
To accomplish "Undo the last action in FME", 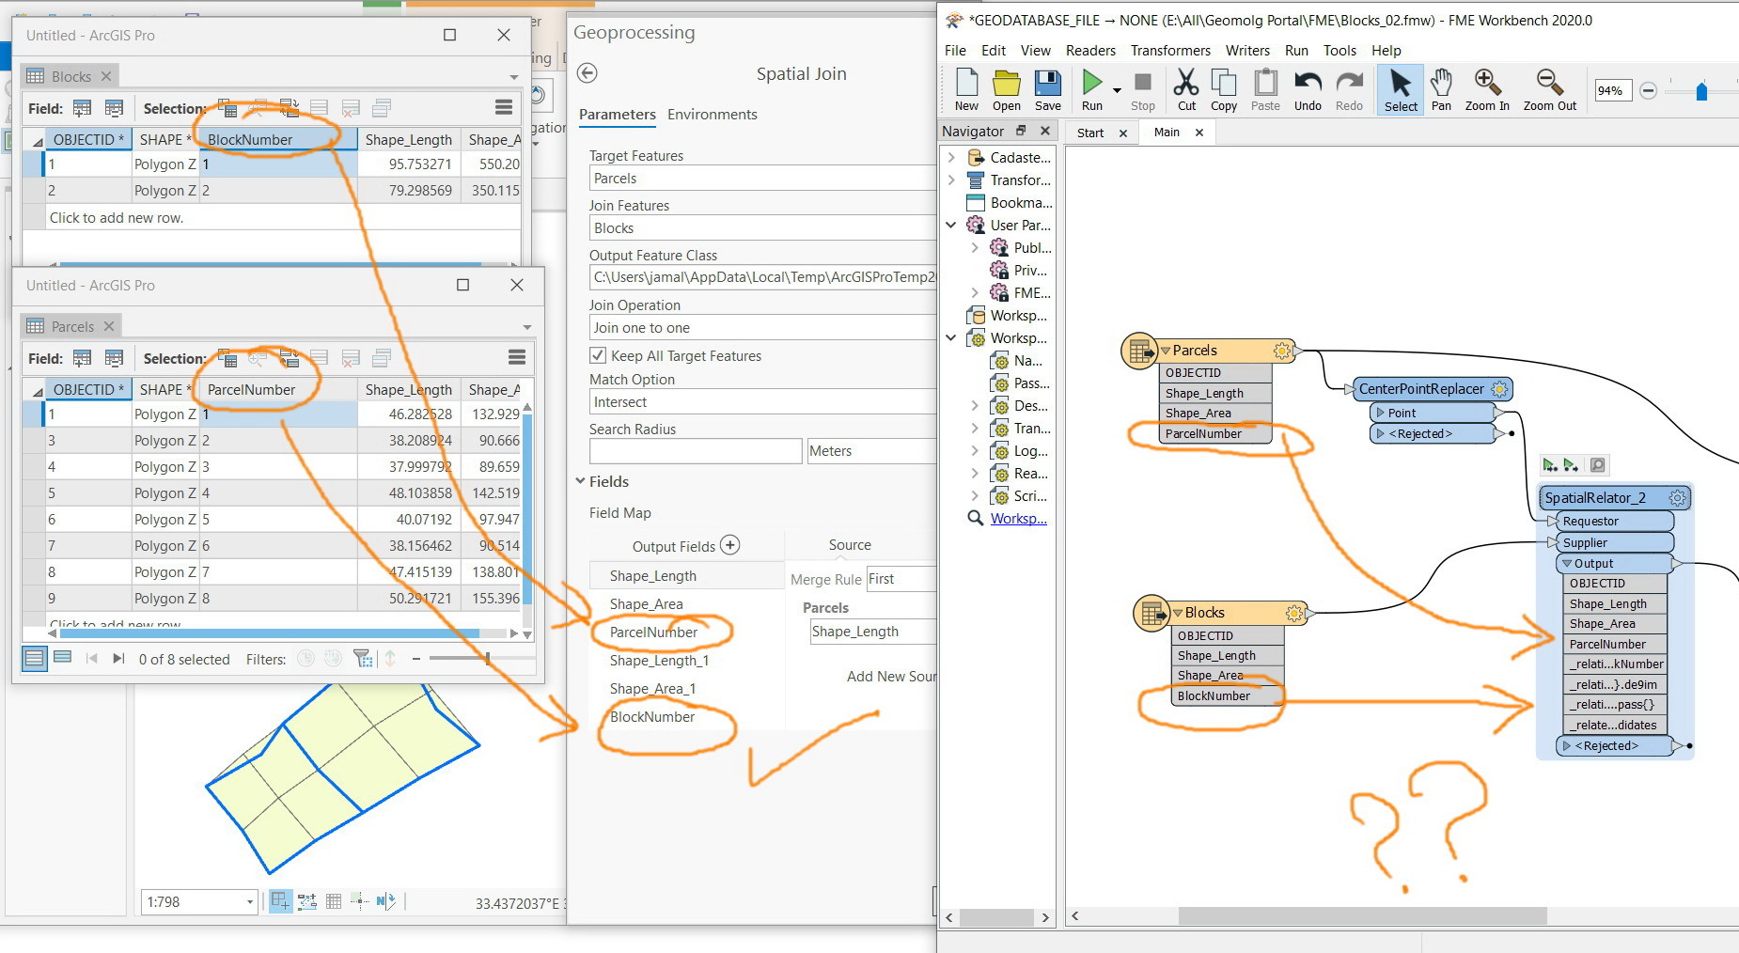I will click(1308, 90).
